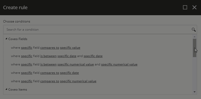Click 'is between' in the numerical range condition
Screen dimensions: 201x99
click(x=48, y=64)
